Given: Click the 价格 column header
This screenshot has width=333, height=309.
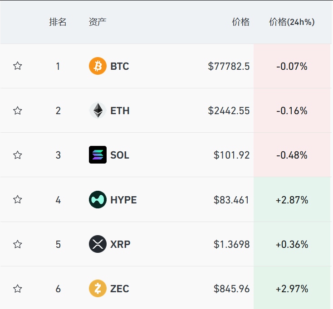Looking at the screenshot, I should pos(240,22).
